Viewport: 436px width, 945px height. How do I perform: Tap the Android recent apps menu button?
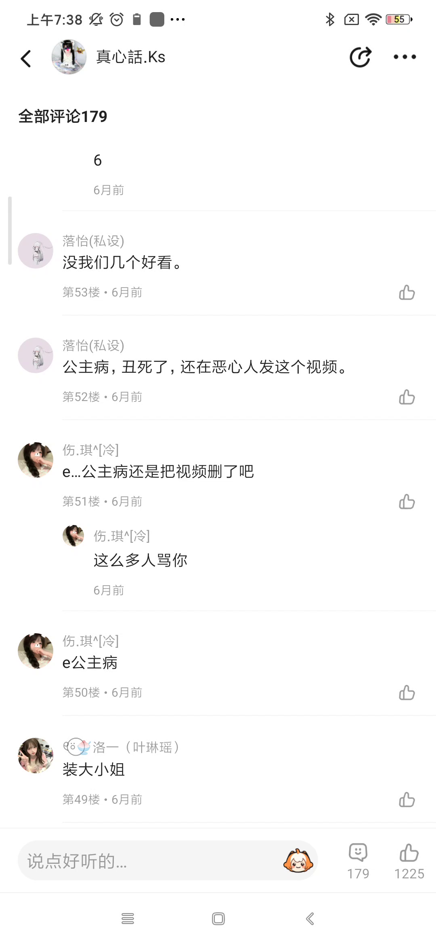(x=128, y=919)
